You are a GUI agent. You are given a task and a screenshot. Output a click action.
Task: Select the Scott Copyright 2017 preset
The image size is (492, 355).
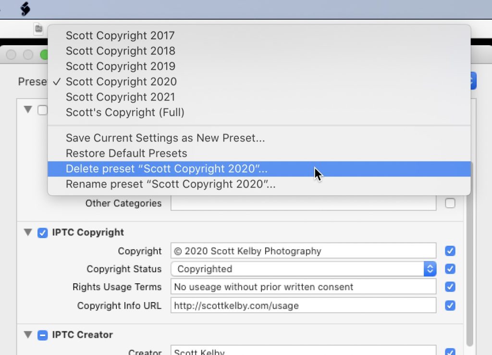[259, 36]
